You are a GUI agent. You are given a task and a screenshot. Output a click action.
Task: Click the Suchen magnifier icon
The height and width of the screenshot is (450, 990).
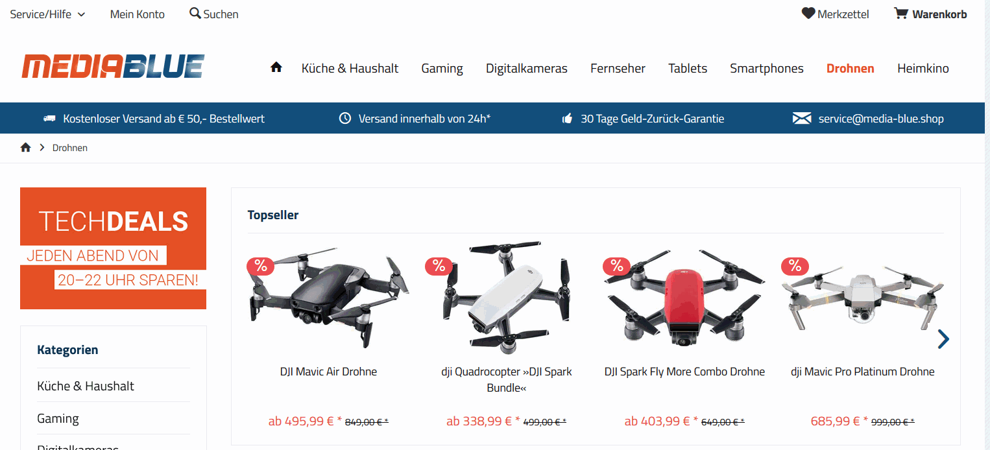click(x=195, y=13)
